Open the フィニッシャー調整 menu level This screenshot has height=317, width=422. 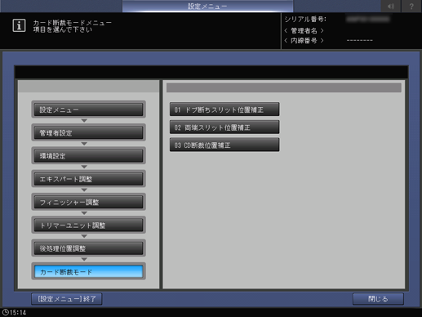(x=88, y=202)
